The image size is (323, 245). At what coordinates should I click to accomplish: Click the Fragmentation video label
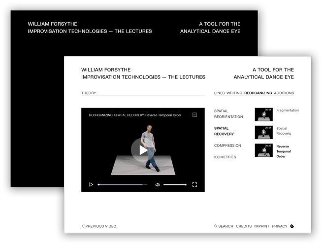(x=288, y=110)
